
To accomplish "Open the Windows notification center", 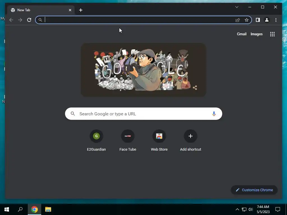I will [278, 209].
